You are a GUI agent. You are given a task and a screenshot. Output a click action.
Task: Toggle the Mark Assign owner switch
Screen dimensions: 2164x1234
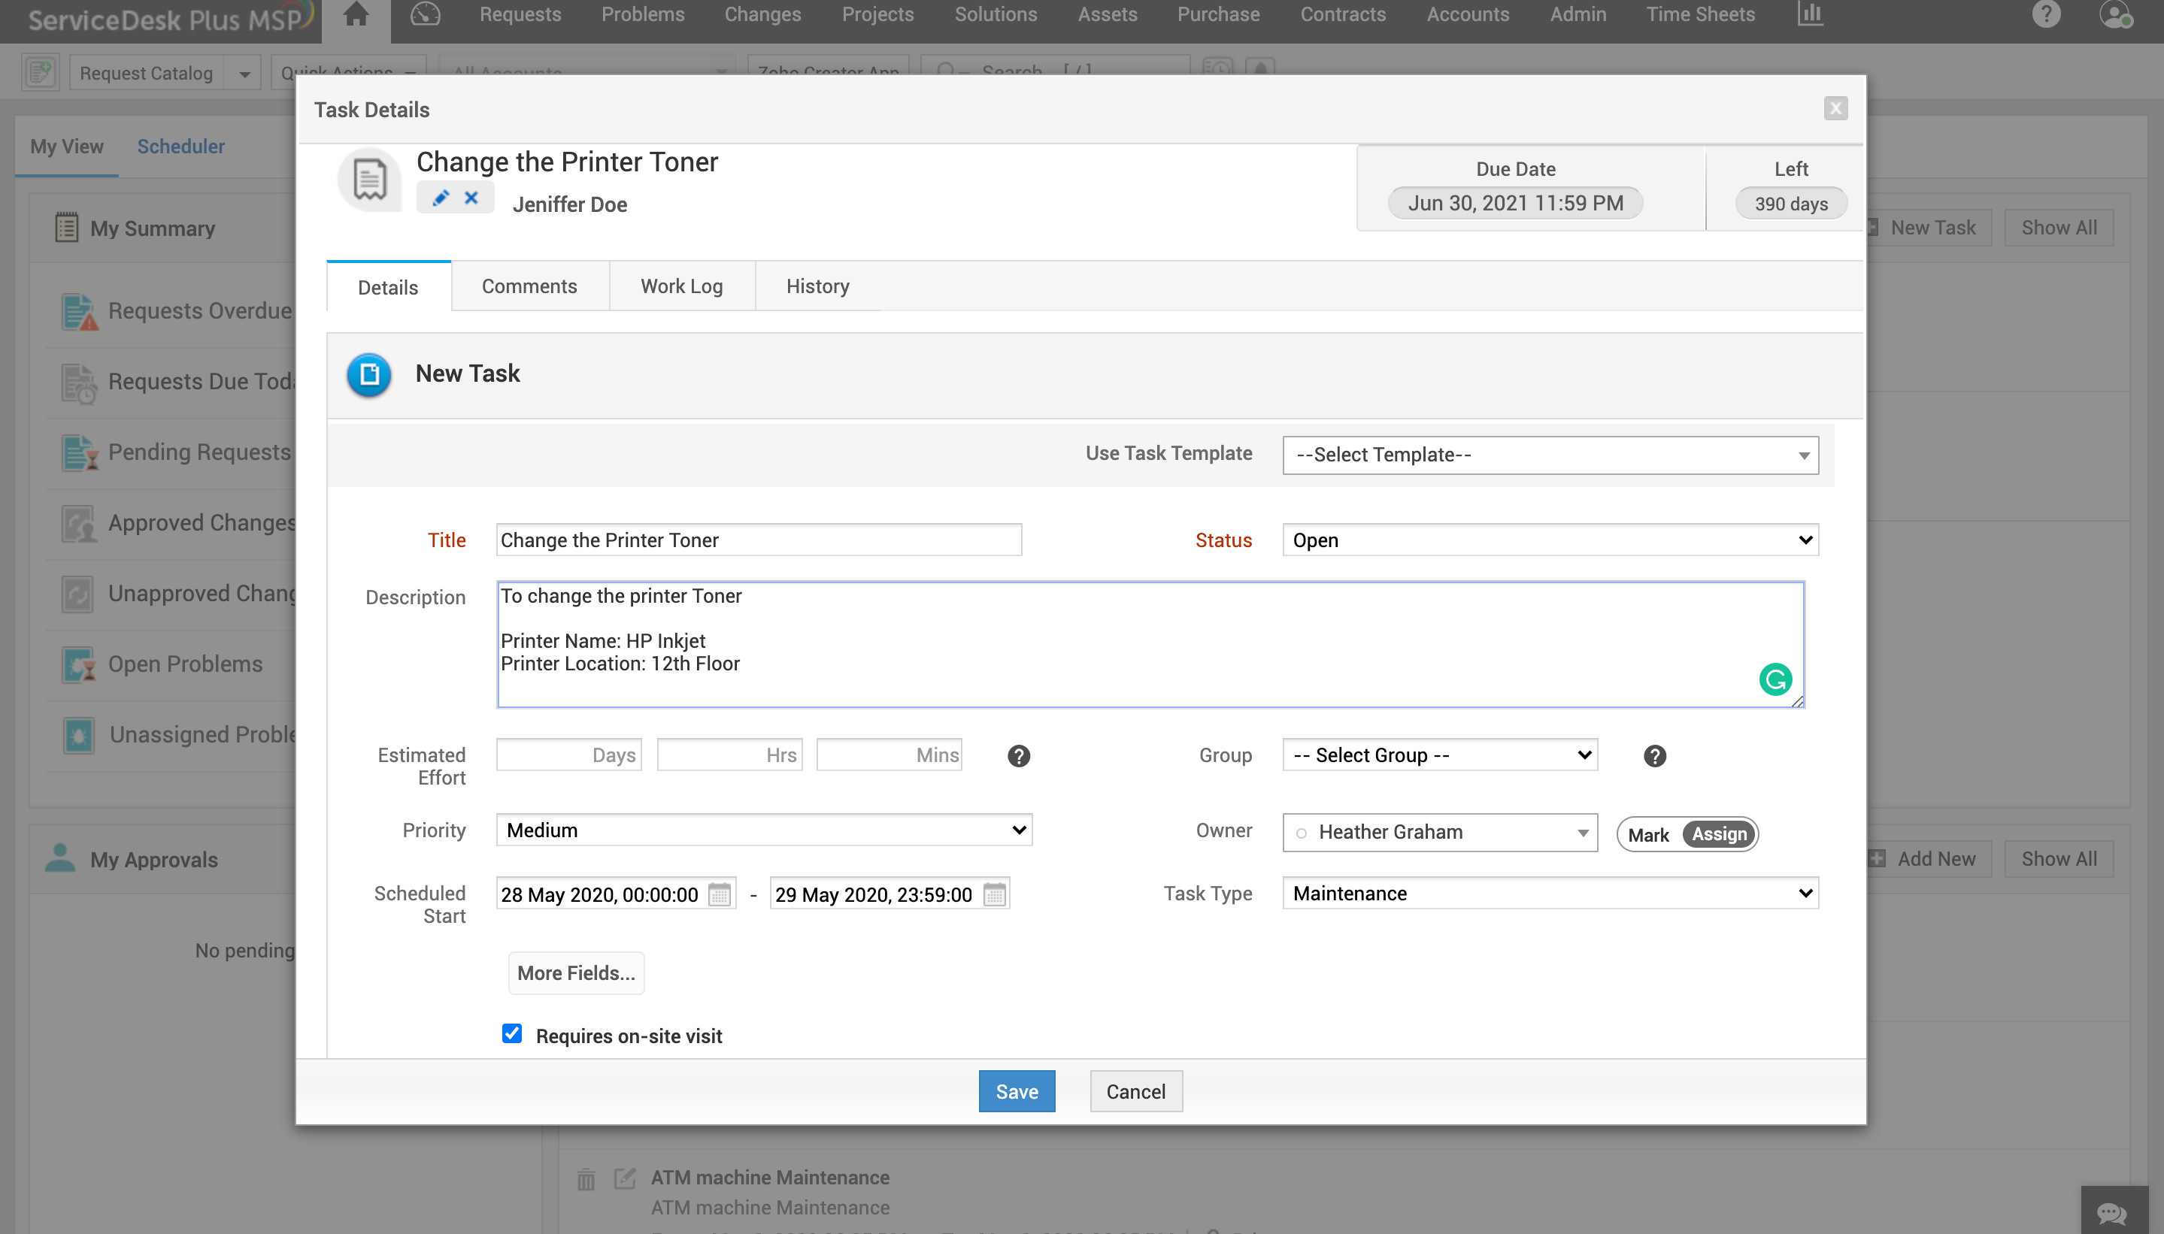point(1687,834)
